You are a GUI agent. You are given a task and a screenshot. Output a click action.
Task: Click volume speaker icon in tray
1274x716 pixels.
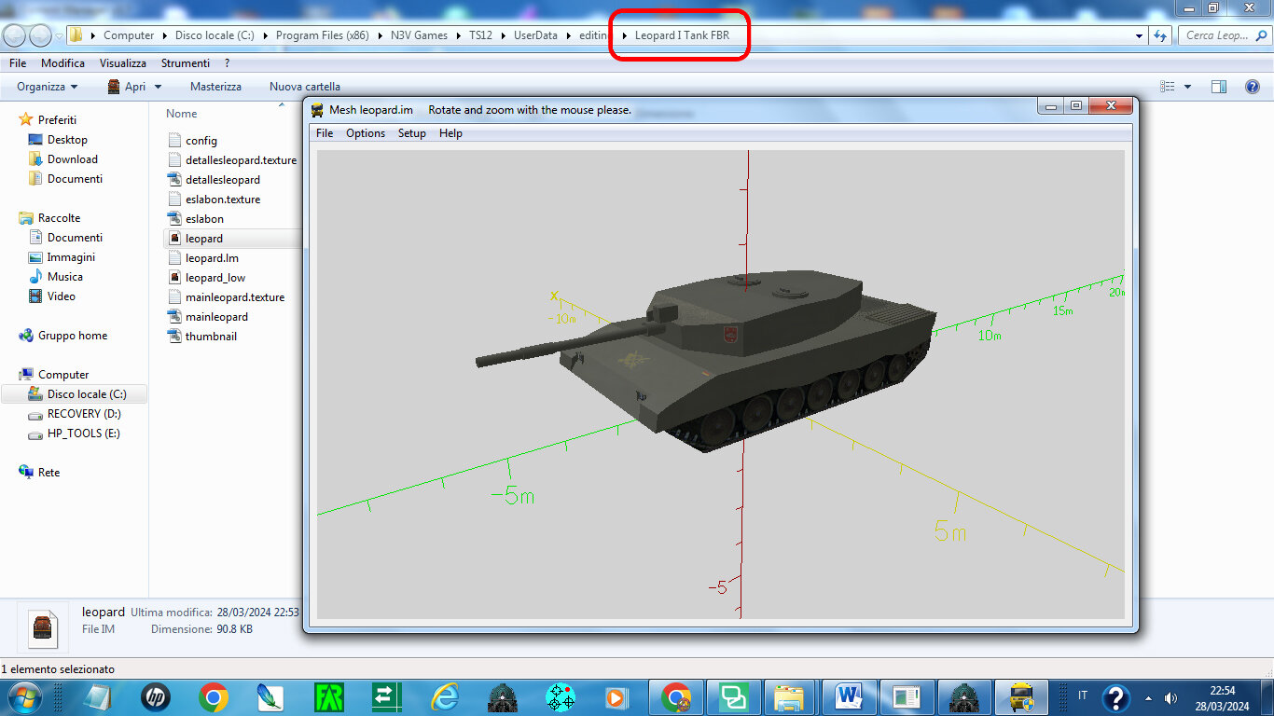(x=1170, y=697)
